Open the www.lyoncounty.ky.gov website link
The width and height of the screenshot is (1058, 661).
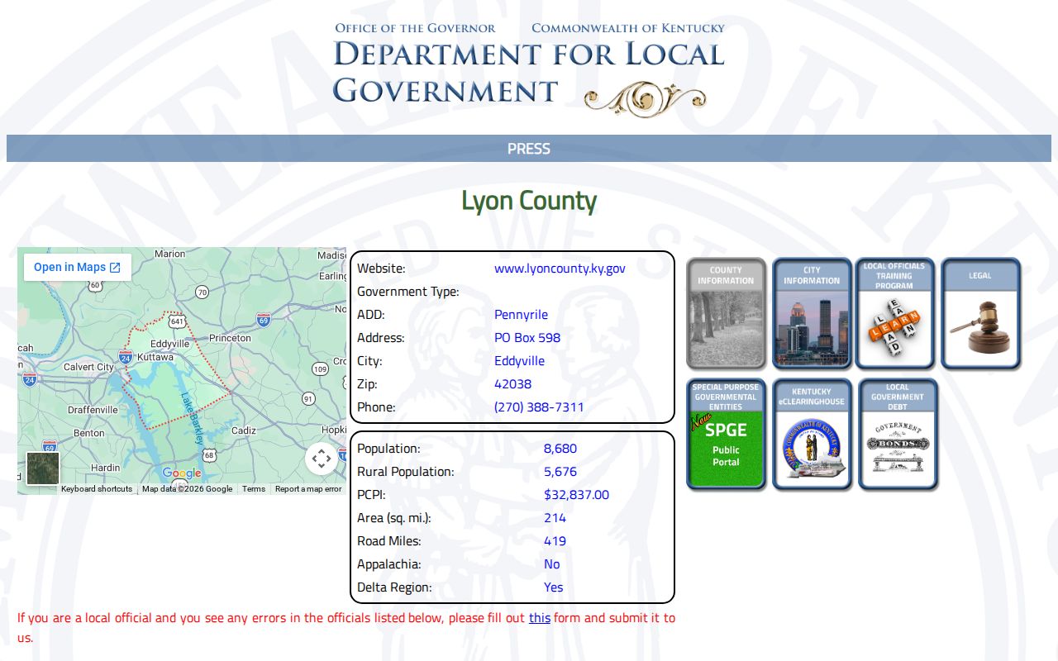tap(560, 269)
